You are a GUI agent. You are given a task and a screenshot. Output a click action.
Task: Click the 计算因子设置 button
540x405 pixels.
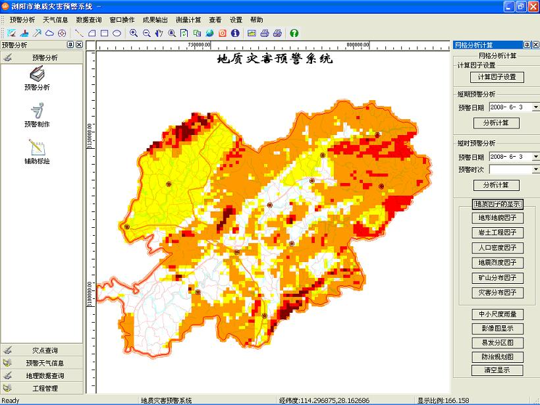click(x=497, y=77)
